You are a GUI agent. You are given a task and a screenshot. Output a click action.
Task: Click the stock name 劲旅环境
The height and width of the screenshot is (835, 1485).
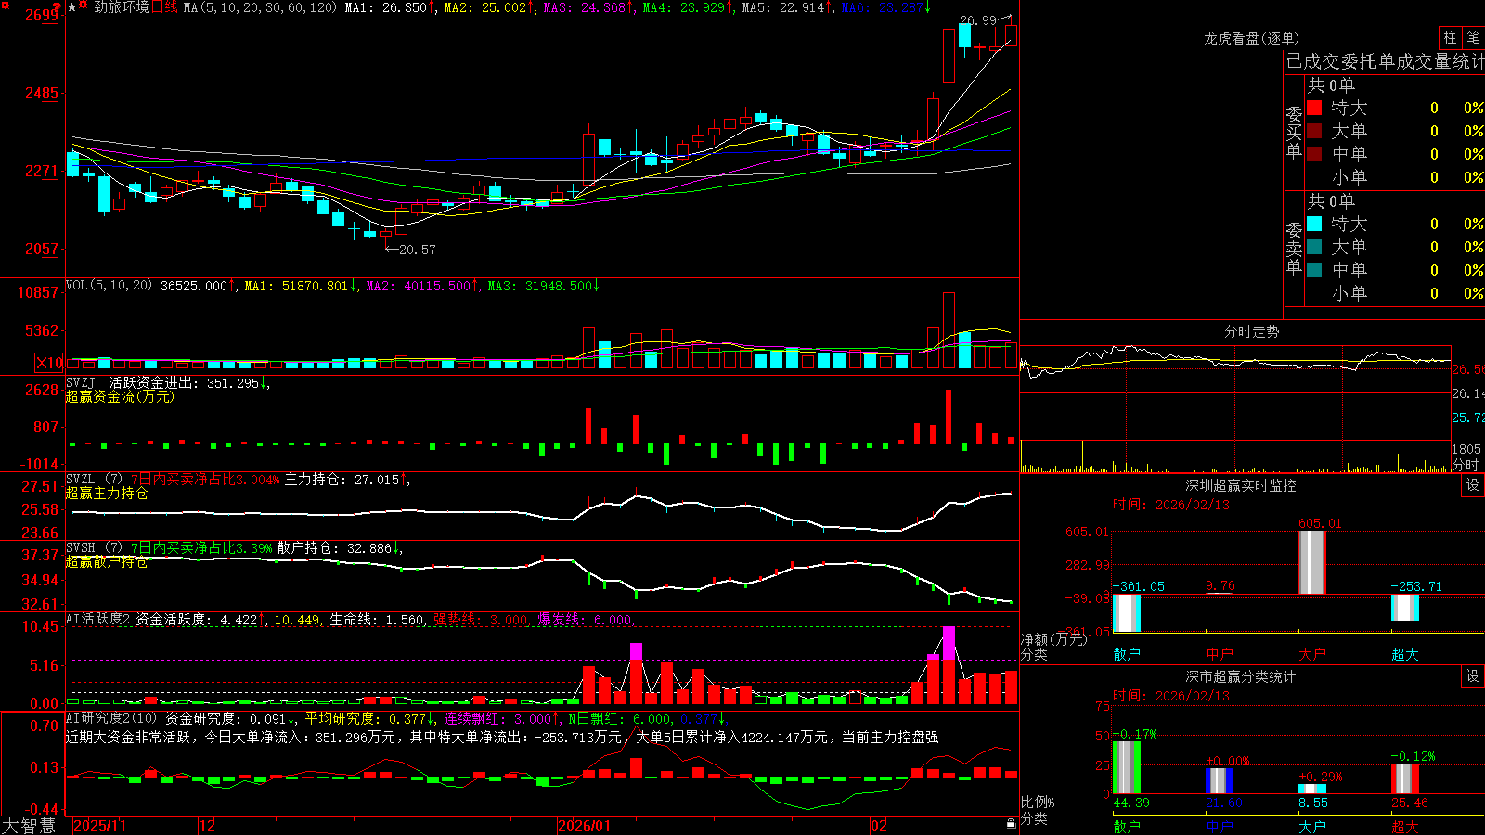click(122, 7)
